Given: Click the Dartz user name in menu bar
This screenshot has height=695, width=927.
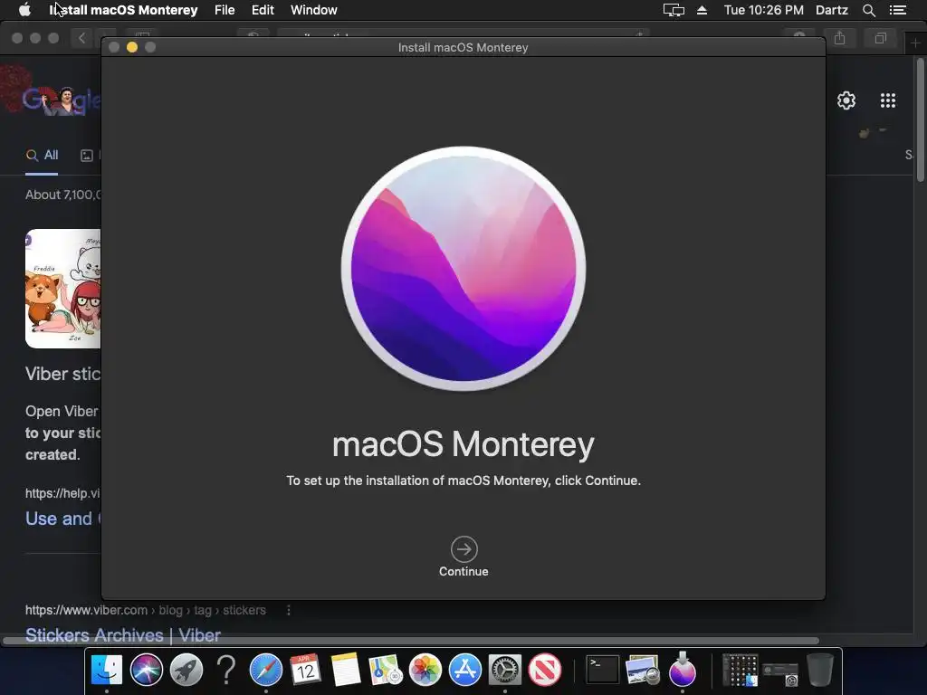Looking at the screenshot, I should tap(831, 10).
